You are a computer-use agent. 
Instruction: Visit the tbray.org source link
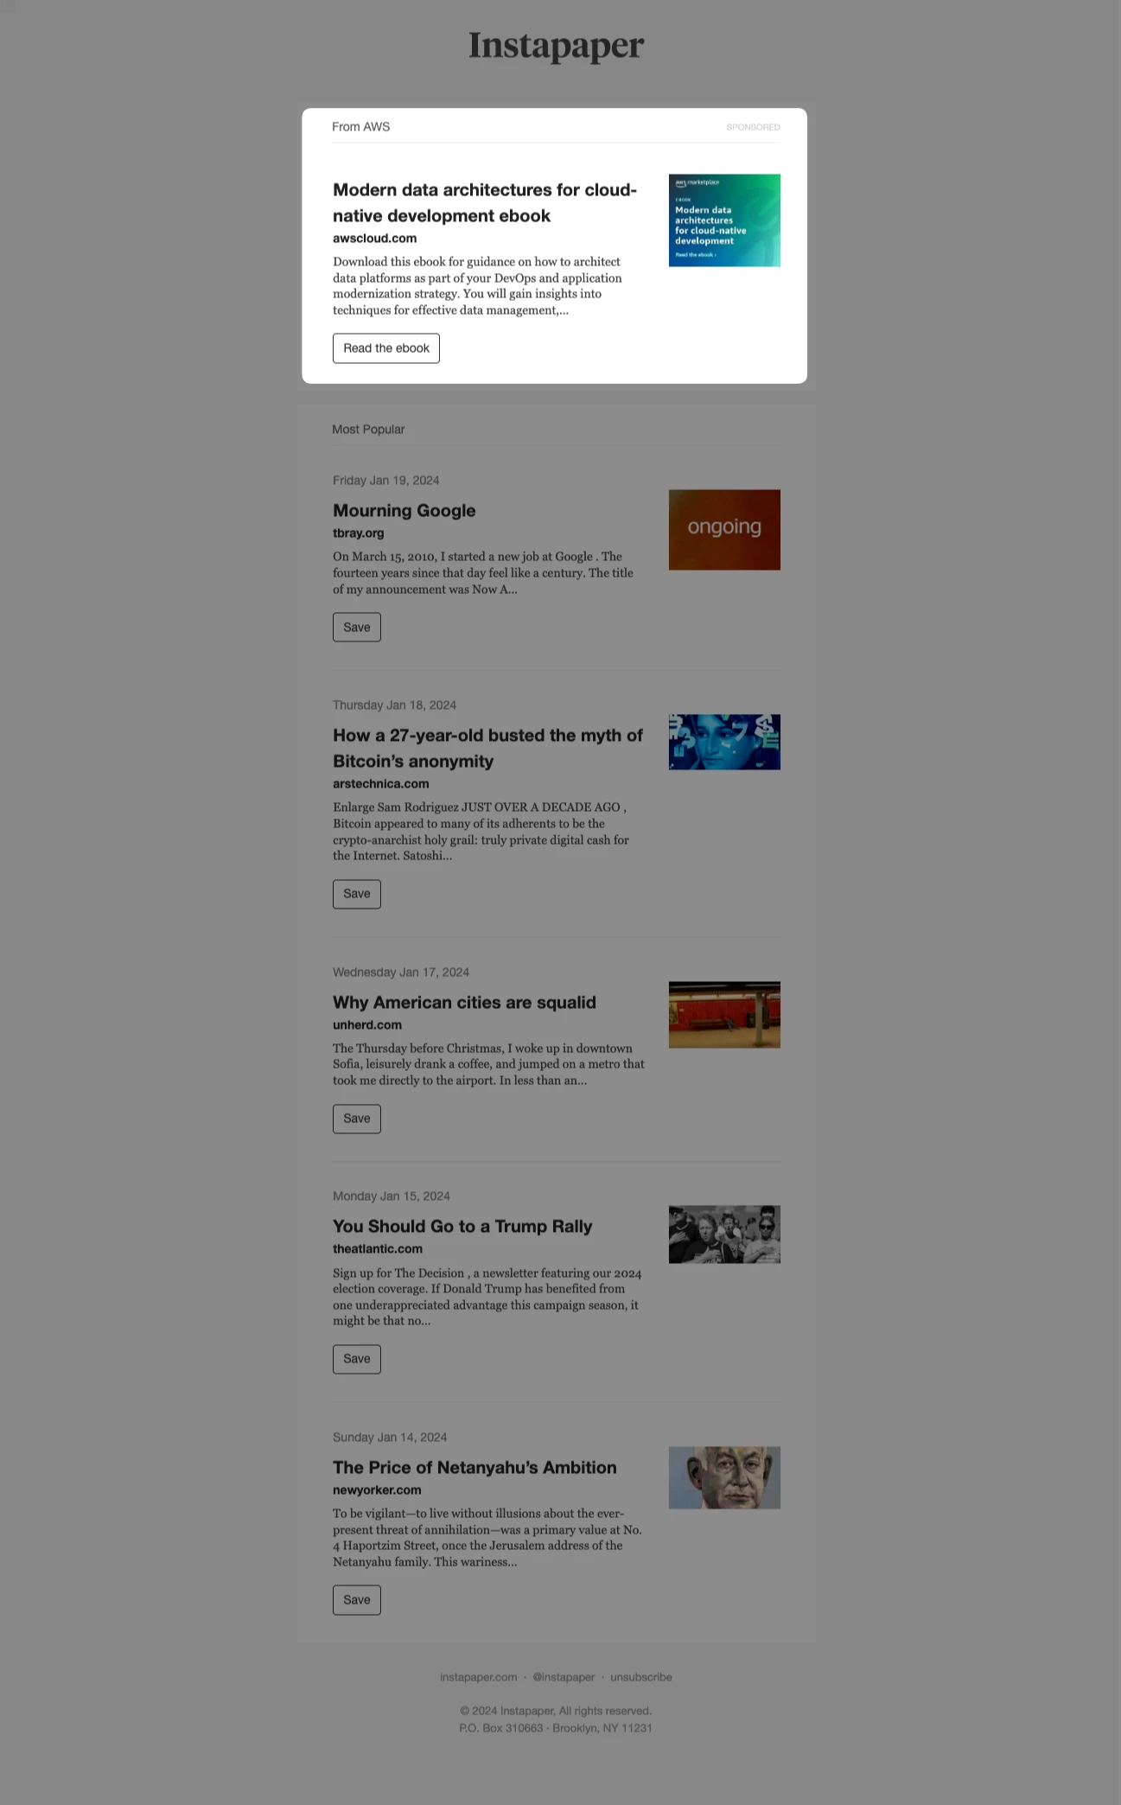(358, 533)
